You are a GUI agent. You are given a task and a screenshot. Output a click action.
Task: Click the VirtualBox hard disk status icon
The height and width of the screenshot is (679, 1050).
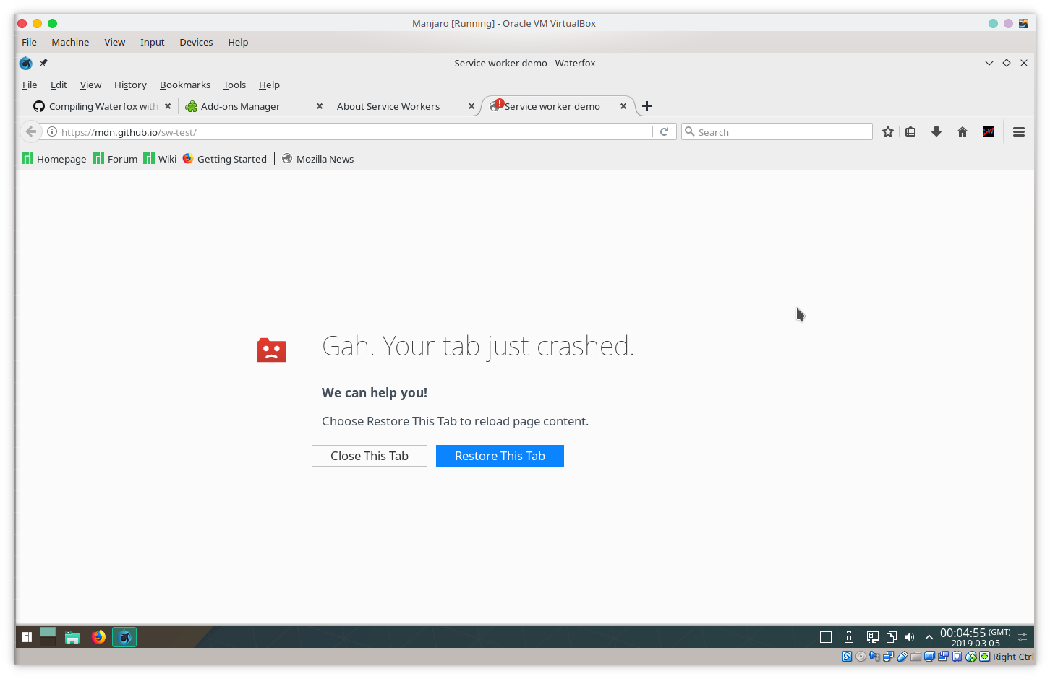[x=848, y=657]
